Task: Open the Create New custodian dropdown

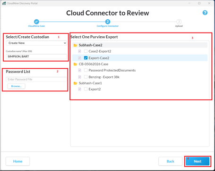Action: (x=36, y=43)
